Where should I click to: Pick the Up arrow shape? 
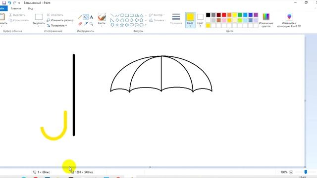tap(142, 20)
